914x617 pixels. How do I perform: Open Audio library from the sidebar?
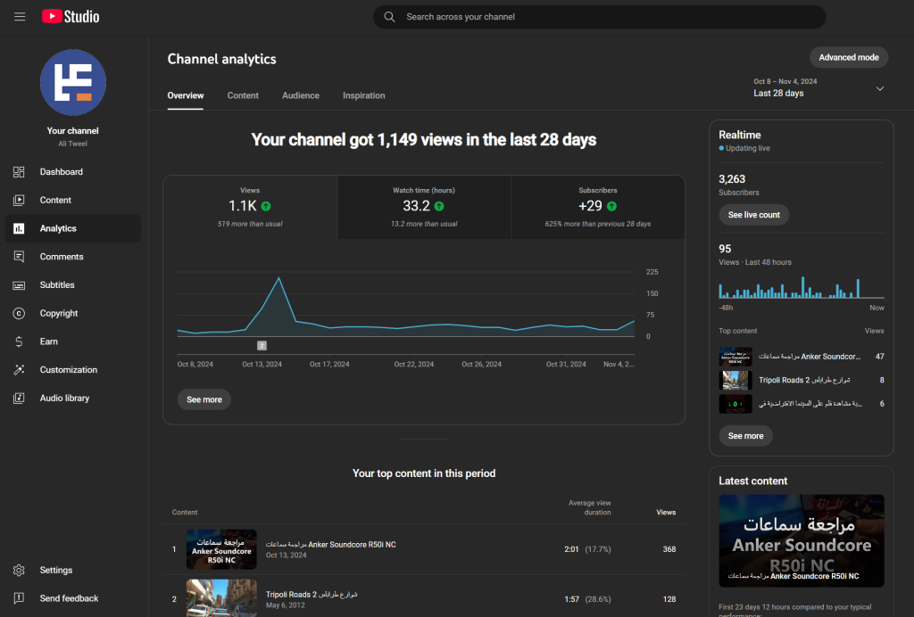[x=73, y=399]
